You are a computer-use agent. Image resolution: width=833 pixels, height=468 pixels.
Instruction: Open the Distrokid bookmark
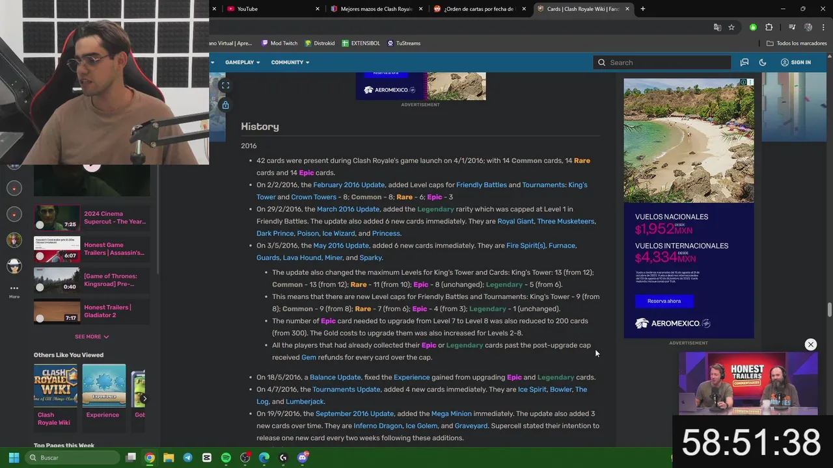coord(320,43)
